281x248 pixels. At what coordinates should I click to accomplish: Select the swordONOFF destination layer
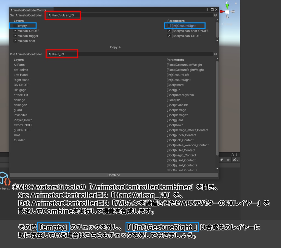point(23,125)
